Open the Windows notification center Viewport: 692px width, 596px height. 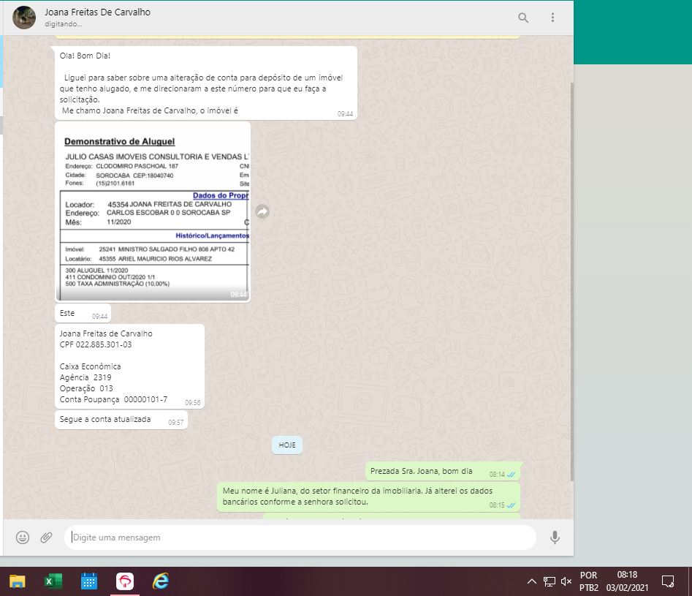point(667,581)
